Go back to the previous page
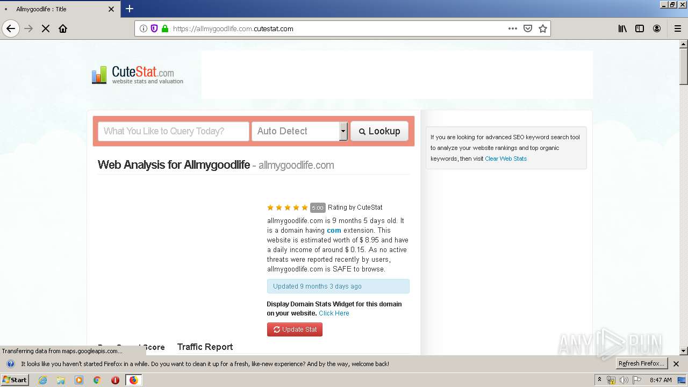This screenshot has width=688, height=387. [x=11, y=28]
